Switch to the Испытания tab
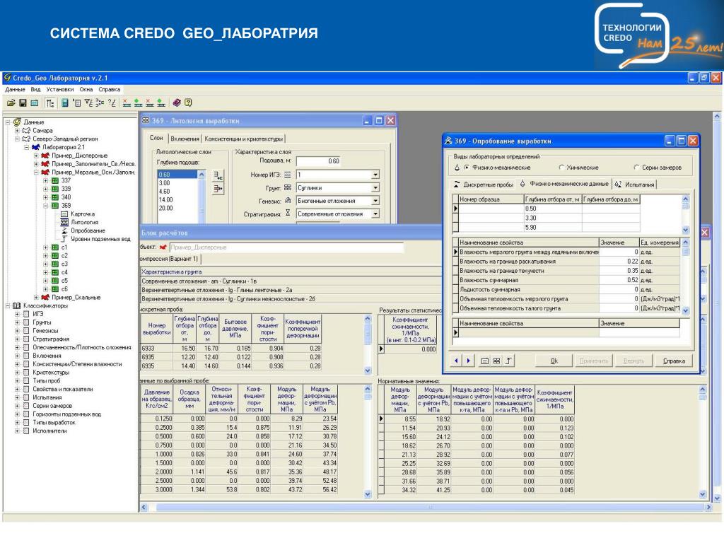724x543 pixels. [x=635, y=185]
